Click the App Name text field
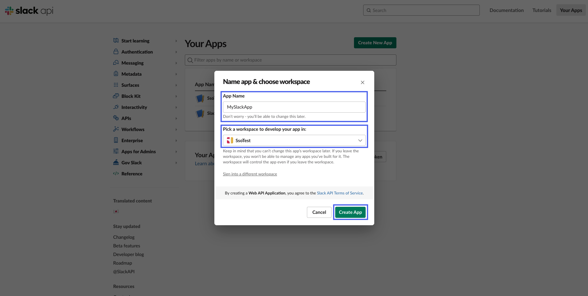Viewport: 588px width, 296px height. point(294,107)
